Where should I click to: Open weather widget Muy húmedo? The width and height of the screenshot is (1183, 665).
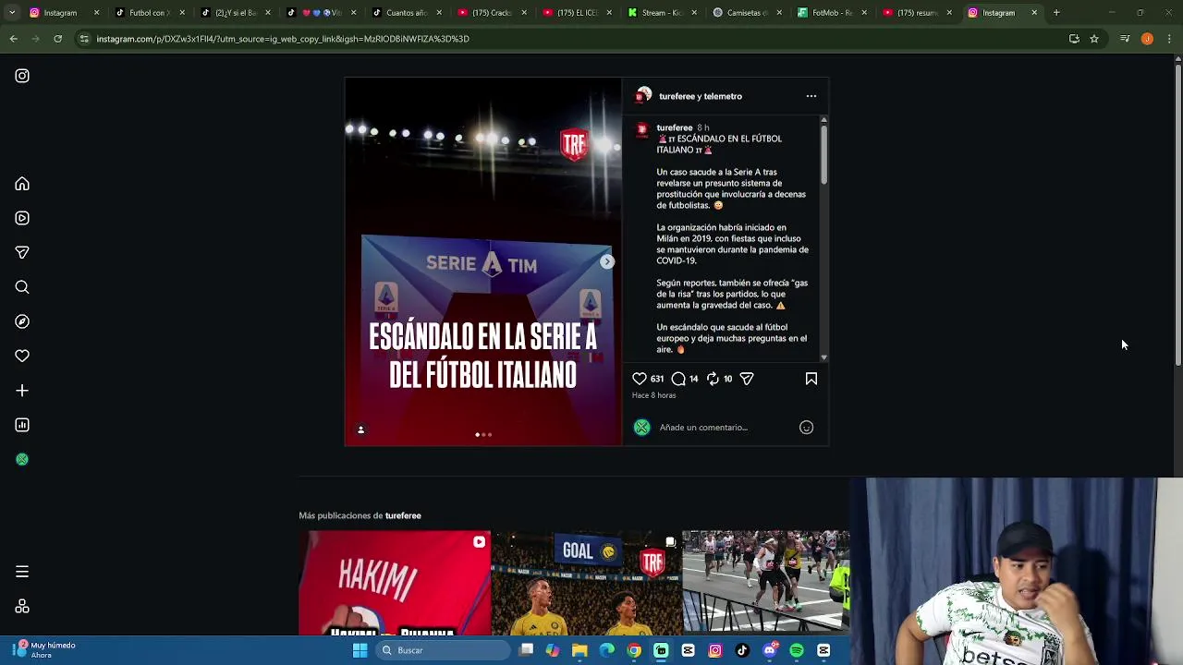[44, 649]
